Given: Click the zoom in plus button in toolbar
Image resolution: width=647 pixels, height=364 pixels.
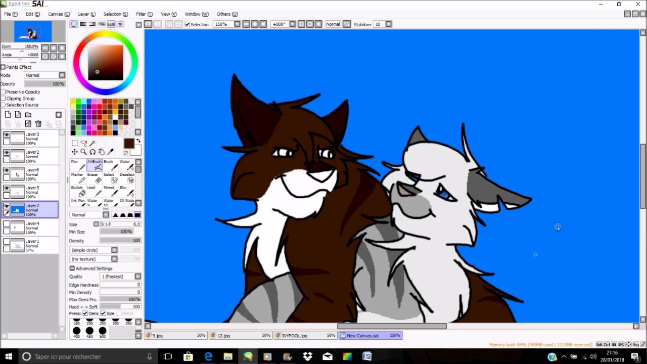Looking at the screenshot, I should (254, 24).
